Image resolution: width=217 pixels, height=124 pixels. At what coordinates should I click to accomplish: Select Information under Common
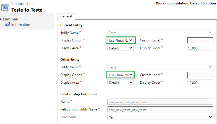click(x=20, y=25)
